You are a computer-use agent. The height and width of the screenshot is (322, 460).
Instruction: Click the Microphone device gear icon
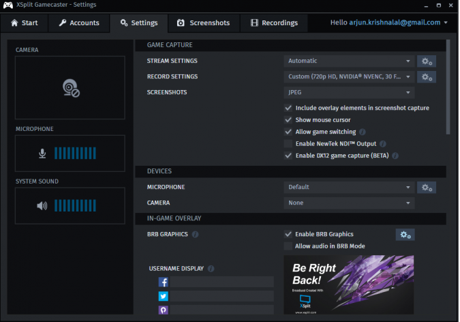[427, 187]
